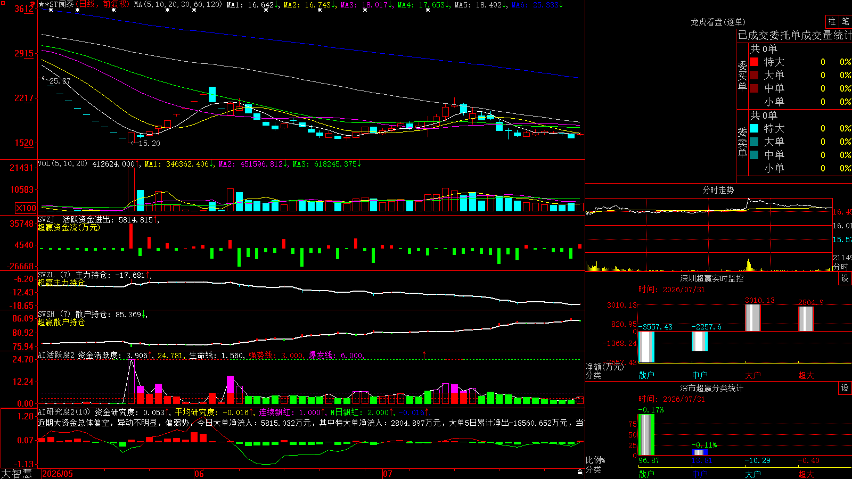Click the 委买单 side label

tap(742, 76)
